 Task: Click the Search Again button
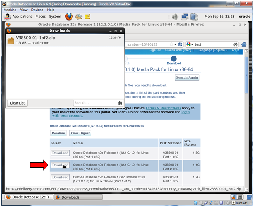click(187, 77)
